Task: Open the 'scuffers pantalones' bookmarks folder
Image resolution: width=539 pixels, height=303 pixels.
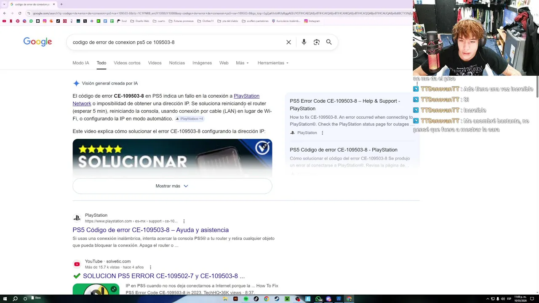Action: pyautogui.click(x=255, y=21)
